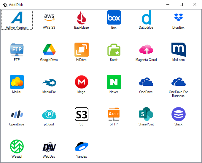Click the MediaFire icon
This screenshot has width=202, height=163.
coord(49,83)
